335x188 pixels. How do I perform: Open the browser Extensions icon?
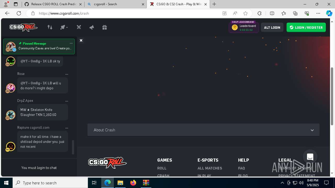pyautogui.click(x=259, y=13)
